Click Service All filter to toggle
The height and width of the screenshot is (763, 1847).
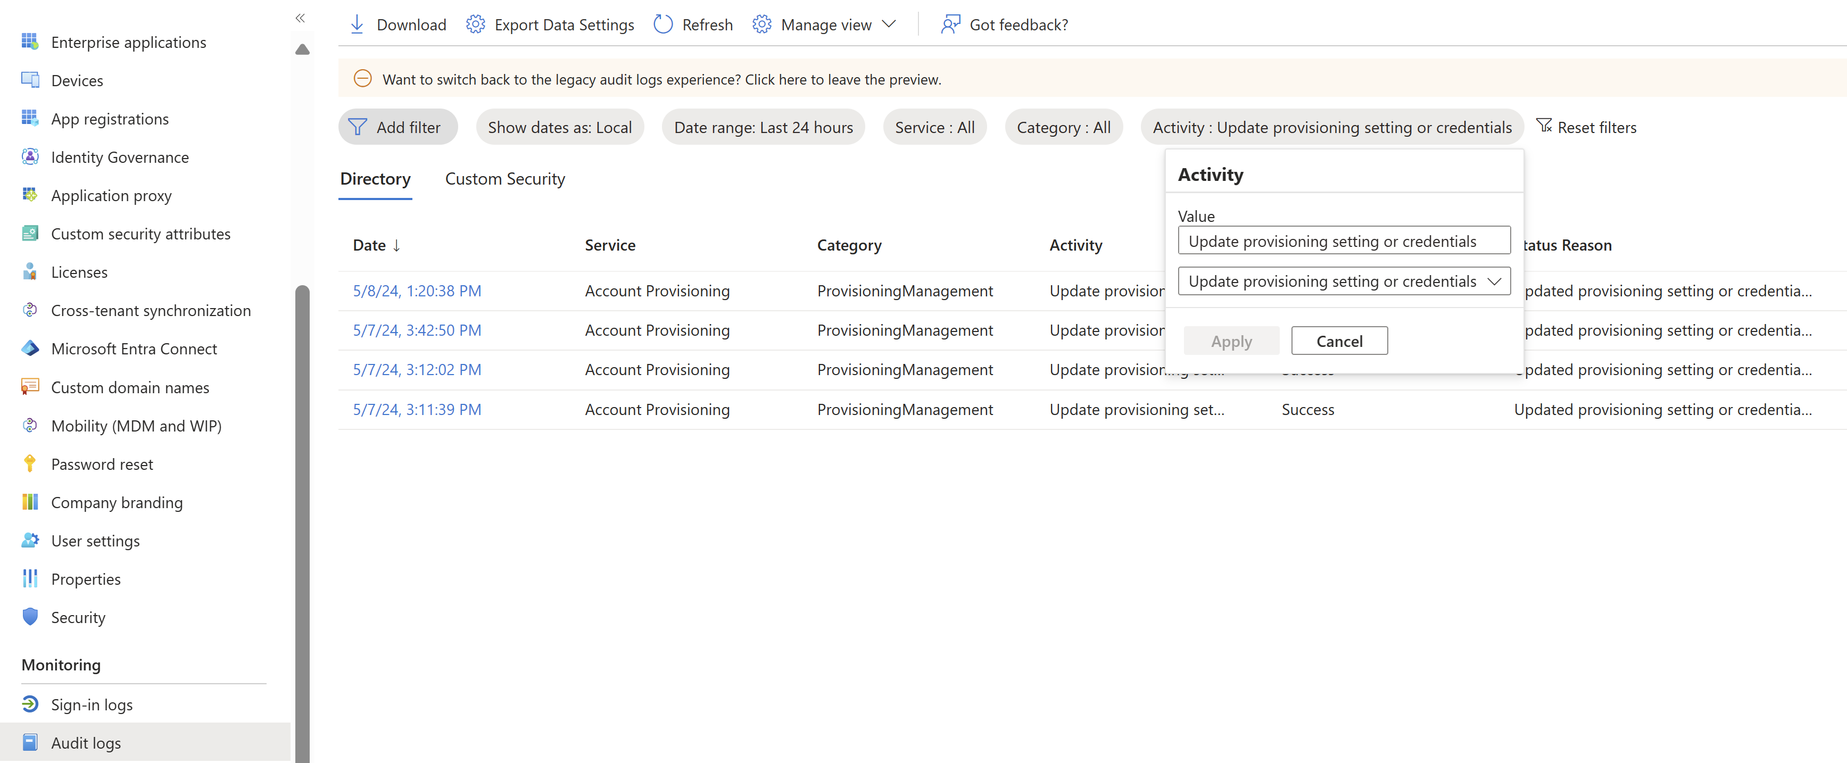(934, 127)
